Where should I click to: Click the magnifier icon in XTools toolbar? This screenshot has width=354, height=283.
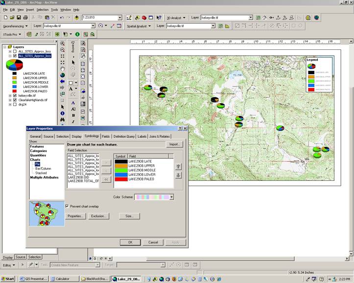(x=93, y=34)
